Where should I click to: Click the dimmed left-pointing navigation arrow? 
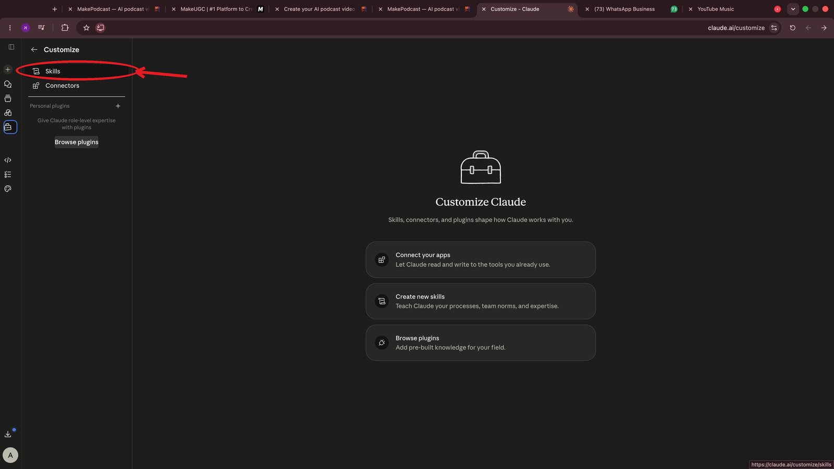pyautogui.click(x=808, y=28)
